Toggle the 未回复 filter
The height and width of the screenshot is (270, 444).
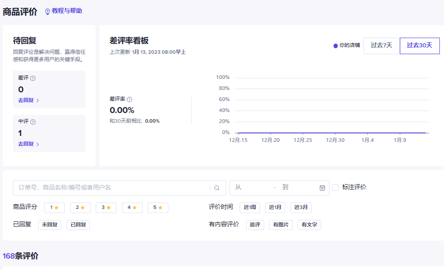(x=49, y=225)
